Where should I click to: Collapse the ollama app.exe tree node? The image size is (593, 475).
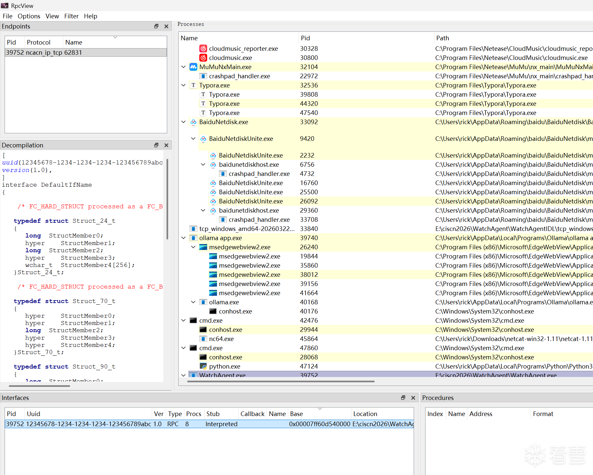184,238
